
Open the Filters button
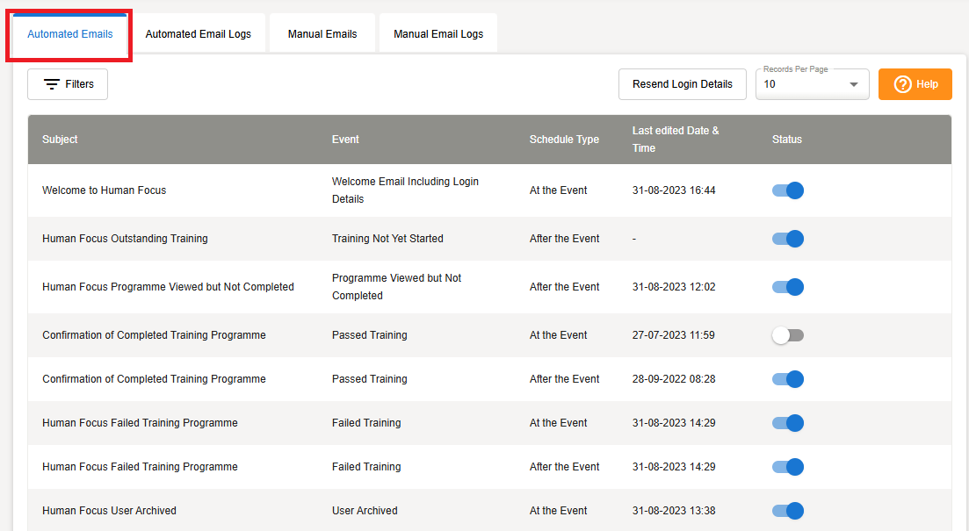point(68,84)
